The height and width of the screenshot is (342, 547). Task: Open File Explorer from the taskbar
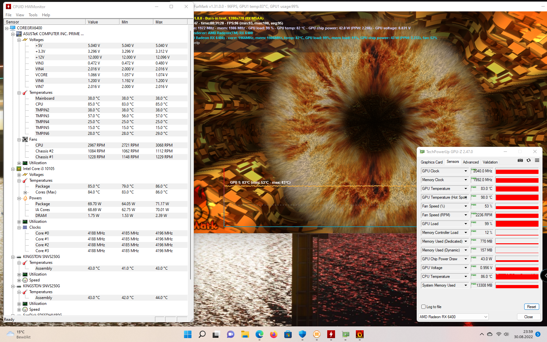[245, 334]
